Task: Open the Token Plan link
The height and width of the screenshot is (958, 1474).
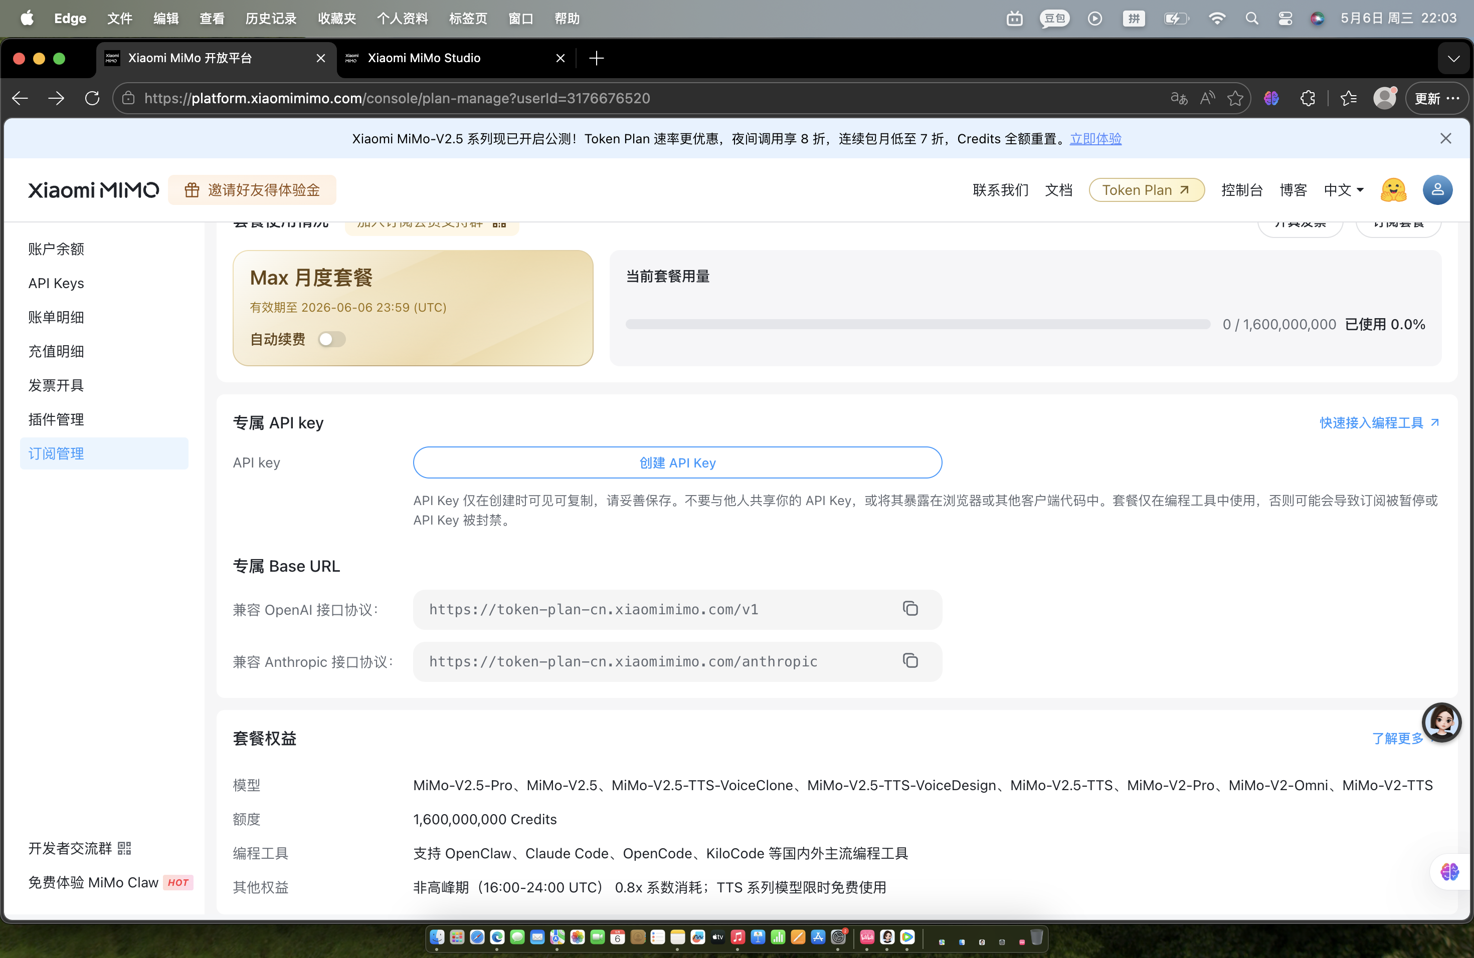Action: click(x=1147, y=190)
